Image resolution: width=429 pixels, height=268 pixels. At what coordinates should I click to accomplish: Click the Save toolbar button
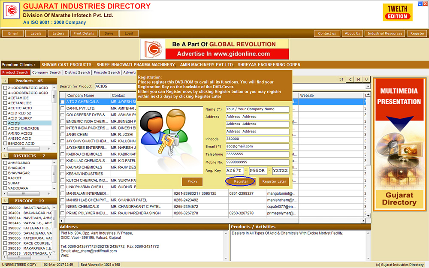pos(109,33)
